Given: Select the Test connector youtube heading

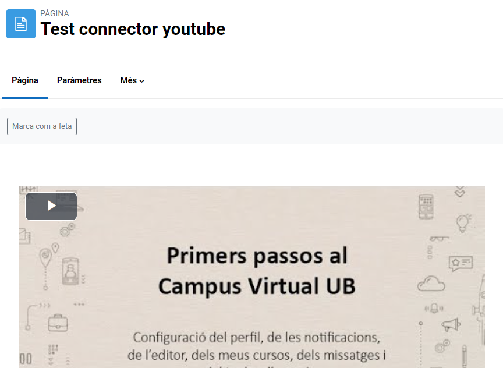Looking at the screenshot, I should [133, 29].
